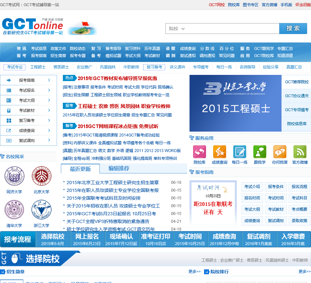Viewport: 311px width, 283px height.
Task: Click the 清华大学 purple emblem
Action: [14, 209]
